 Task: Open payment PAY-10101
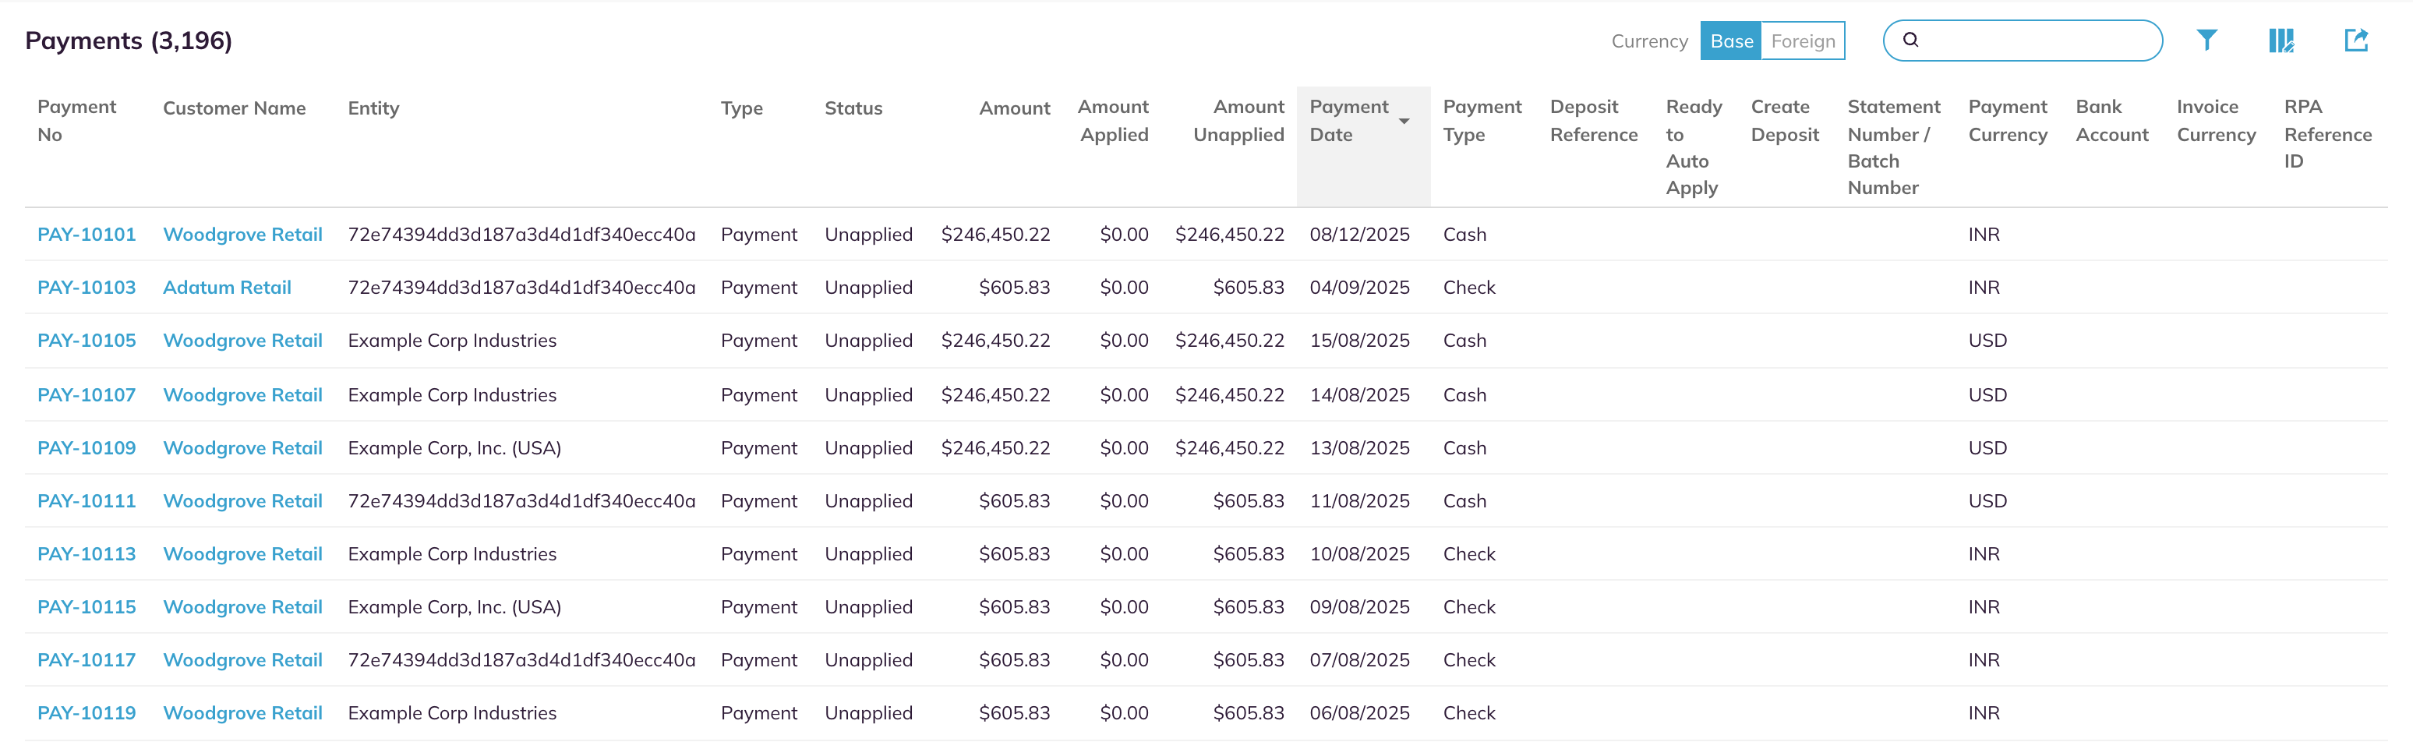coord(87,235)
